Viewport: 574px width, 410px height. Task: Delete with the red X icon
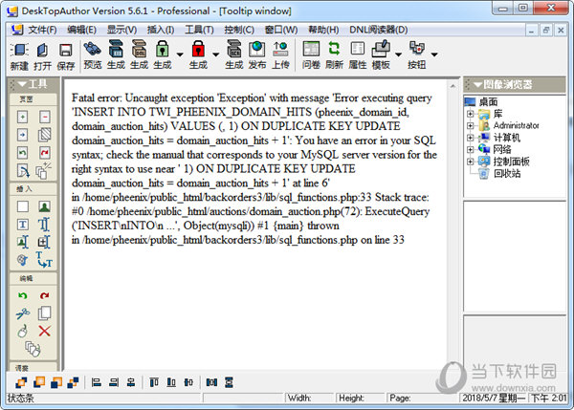pos(44,331)
